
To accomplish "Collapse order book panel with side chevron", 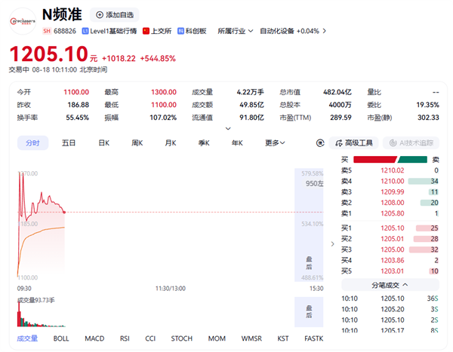I will pyautogui.click(x=332, y=243).
